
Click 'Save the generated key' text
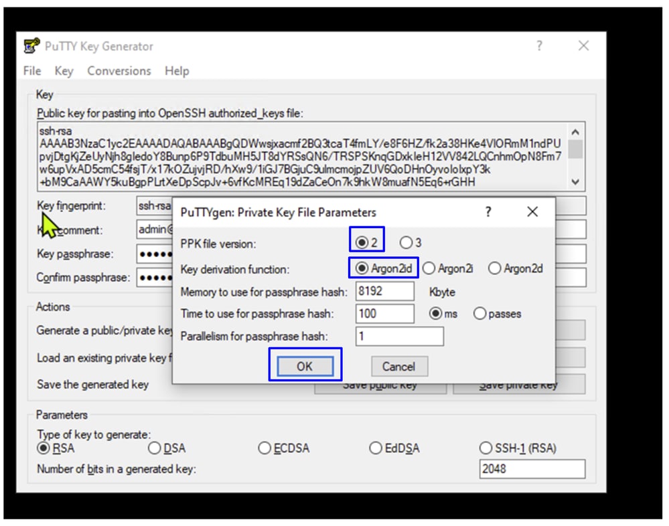[x=92, y=385]
